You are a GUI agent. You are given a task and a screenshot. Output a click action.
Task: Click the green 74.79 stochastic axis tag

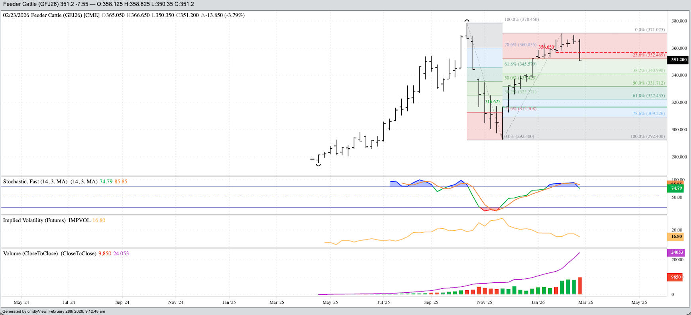(x=676, y=188)
